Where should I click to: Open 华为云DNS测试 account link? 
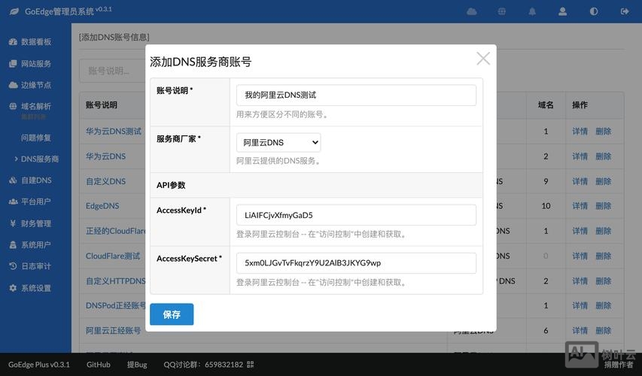pos(114,132)
